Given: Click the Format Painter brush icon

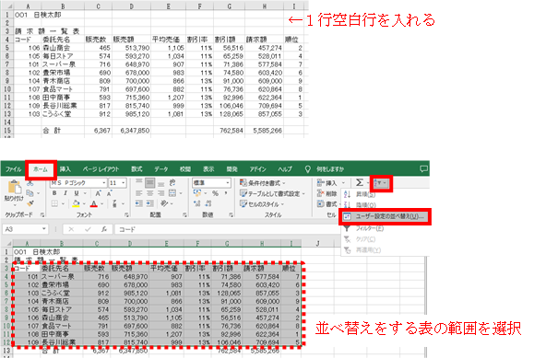Looking at the screenshot, I should 30,203.
